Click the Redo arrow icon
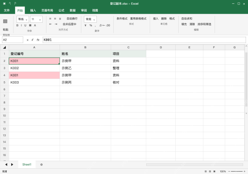248x174 pixels. pos(15,3)
